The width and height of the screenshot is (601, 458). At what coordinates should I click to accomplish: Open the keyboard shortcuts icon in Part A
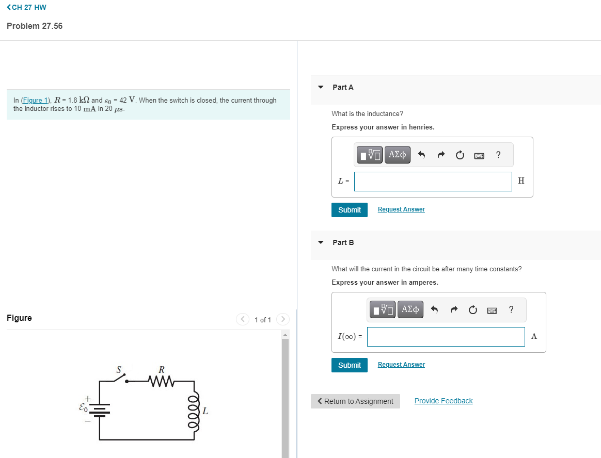click(x=479, y=155)
